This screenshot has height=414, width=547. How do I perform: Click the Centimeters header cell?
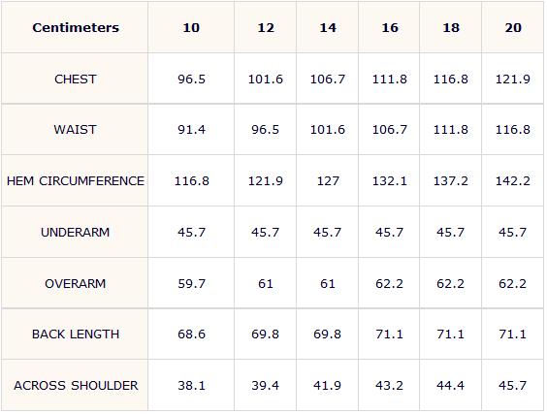pos(76,27)
